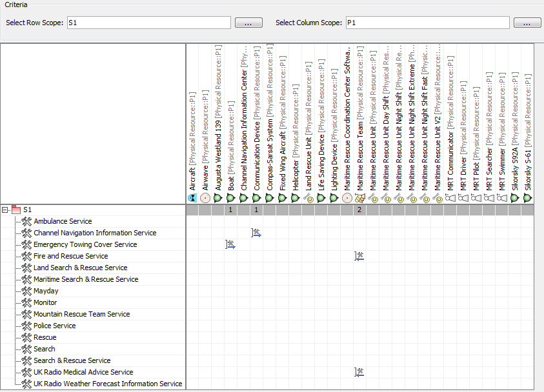Click the Aircraft physical resource column header icon

[192, 198]
